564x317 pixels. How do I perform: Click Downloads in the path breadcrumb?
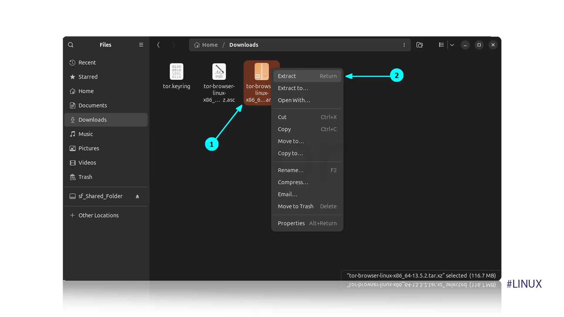tap(244, 45)
